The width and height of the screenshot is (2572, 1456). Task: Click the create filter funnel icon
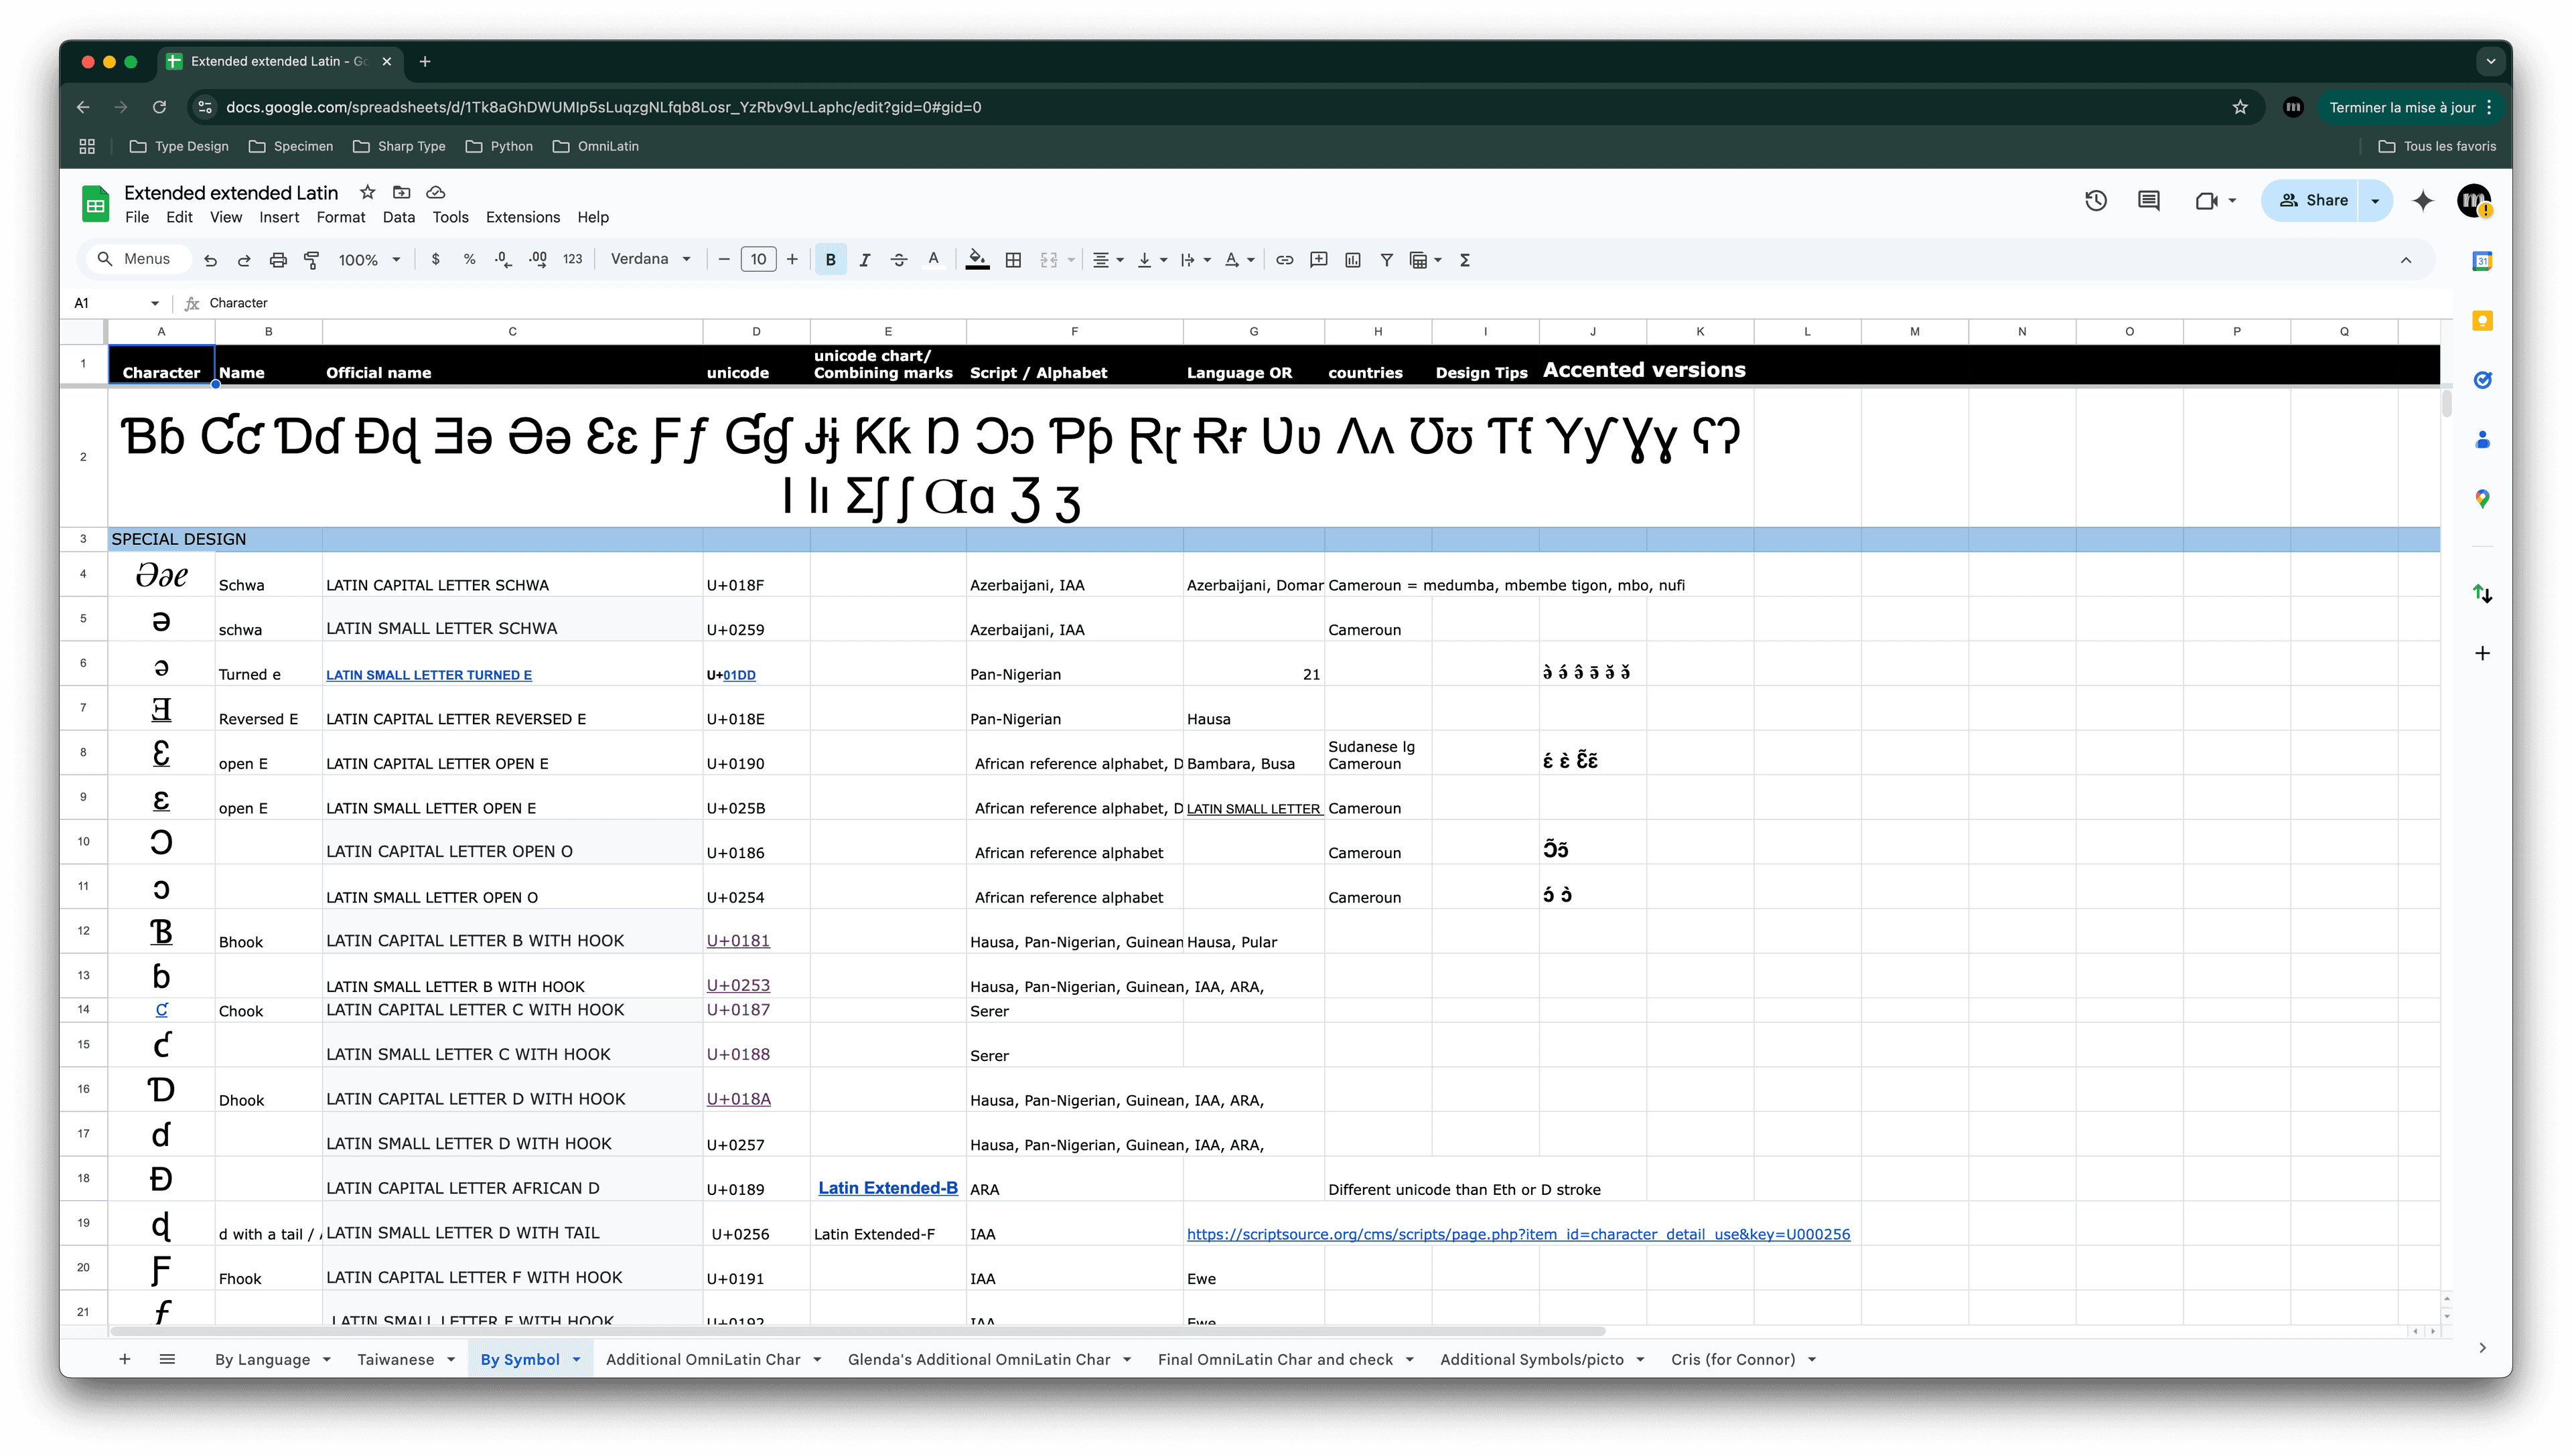coord(1386,260)
